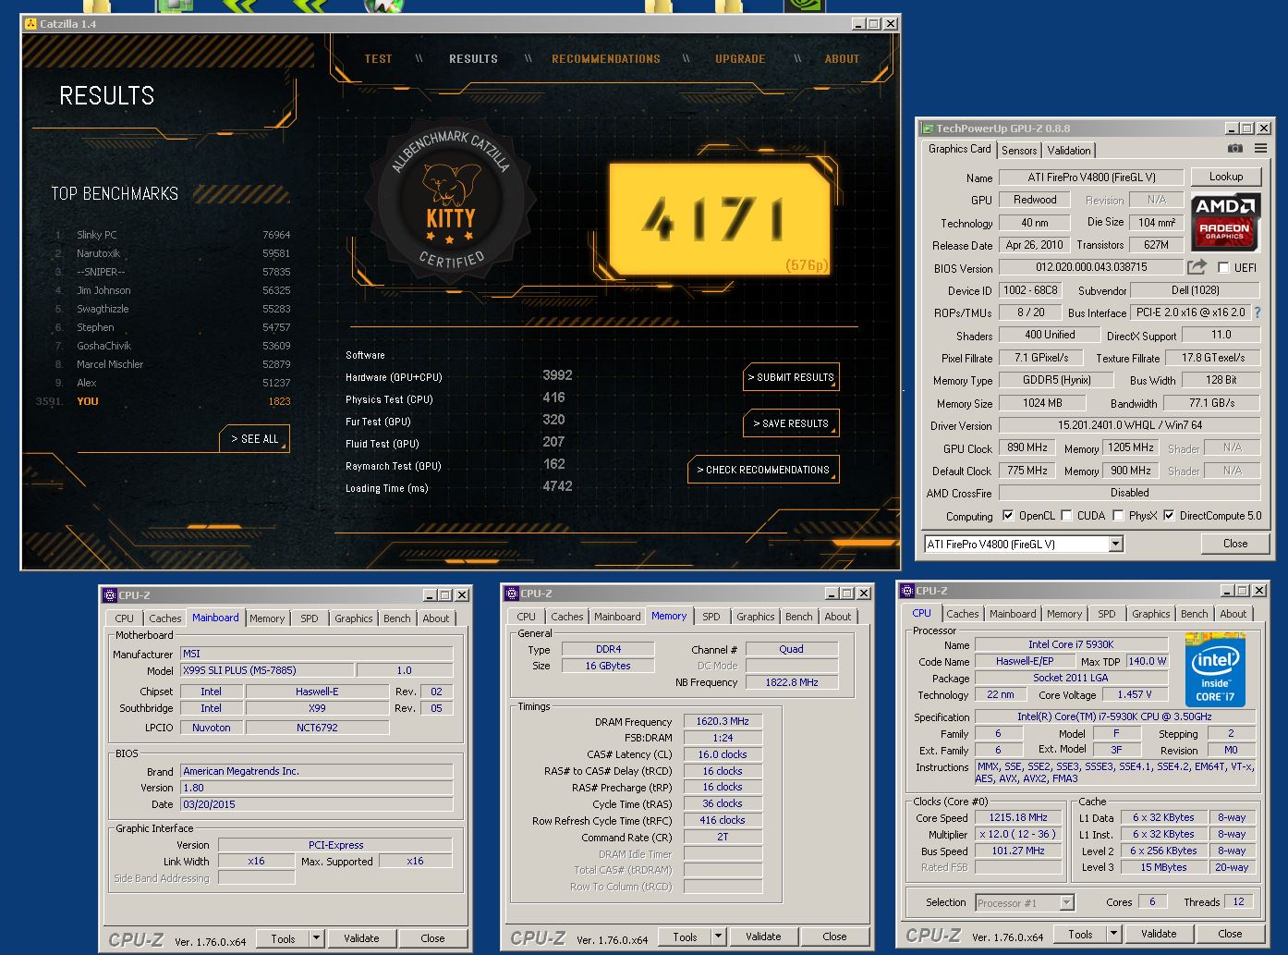Click Tools button in the Memory CPU-Z window
Viewport: 1288px width, 955px height.
point(685,937)
